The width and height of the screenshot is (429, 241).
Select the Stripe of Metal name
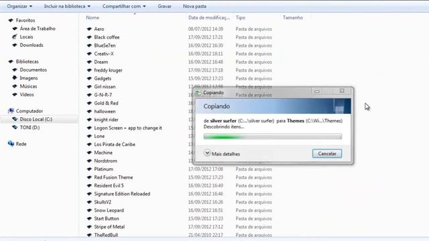109,226
